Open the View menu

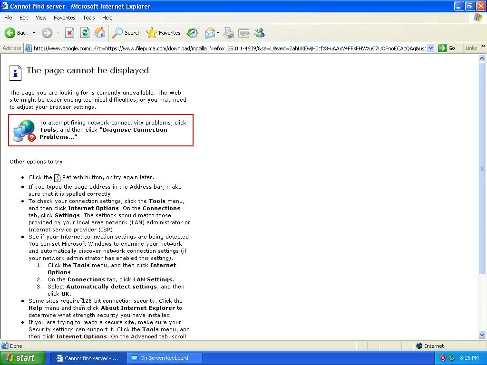click(x=41, y=18)
